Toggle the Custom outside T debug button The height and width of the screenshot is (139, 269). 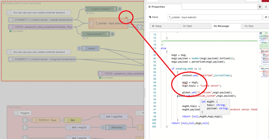120,9
